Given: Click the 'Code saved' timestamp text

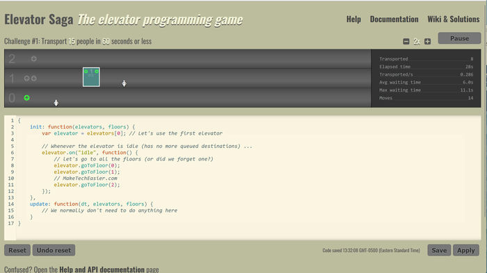Looking at the screenshot, I should pos(371,250).
